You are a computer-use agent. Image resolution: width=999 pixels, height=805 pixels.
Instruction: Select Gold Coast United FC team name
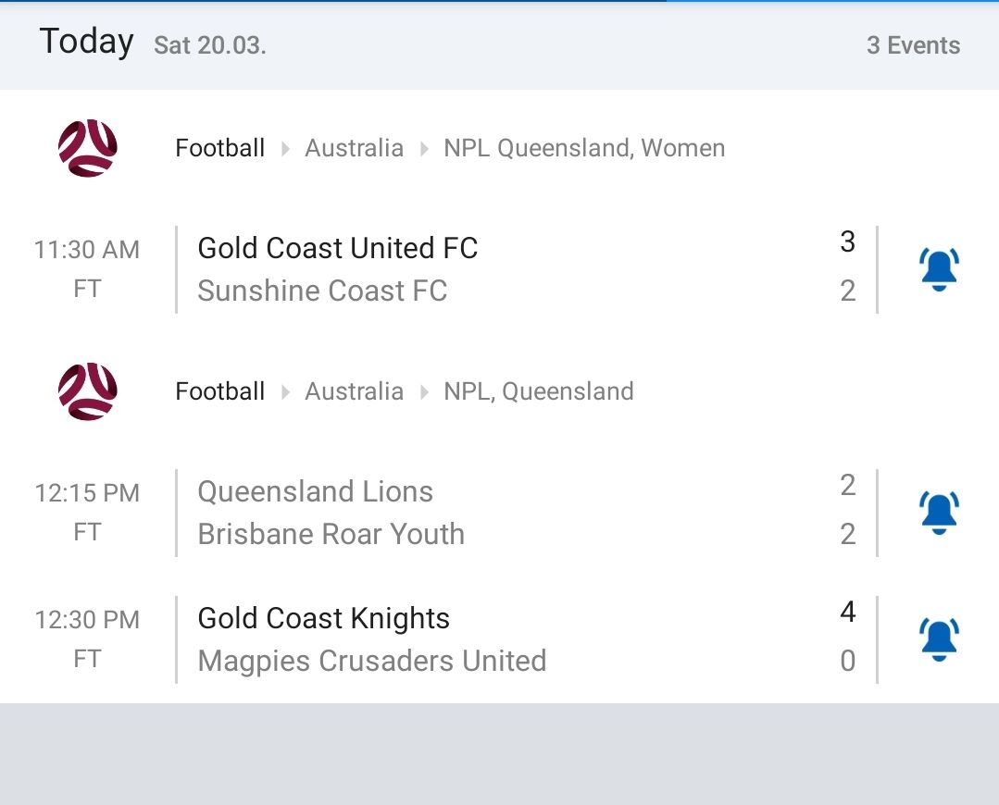click(338, 248)
